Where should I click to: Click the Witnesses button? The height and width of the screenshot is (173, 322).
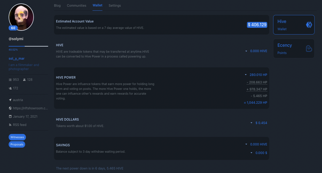tap(17, 137)
